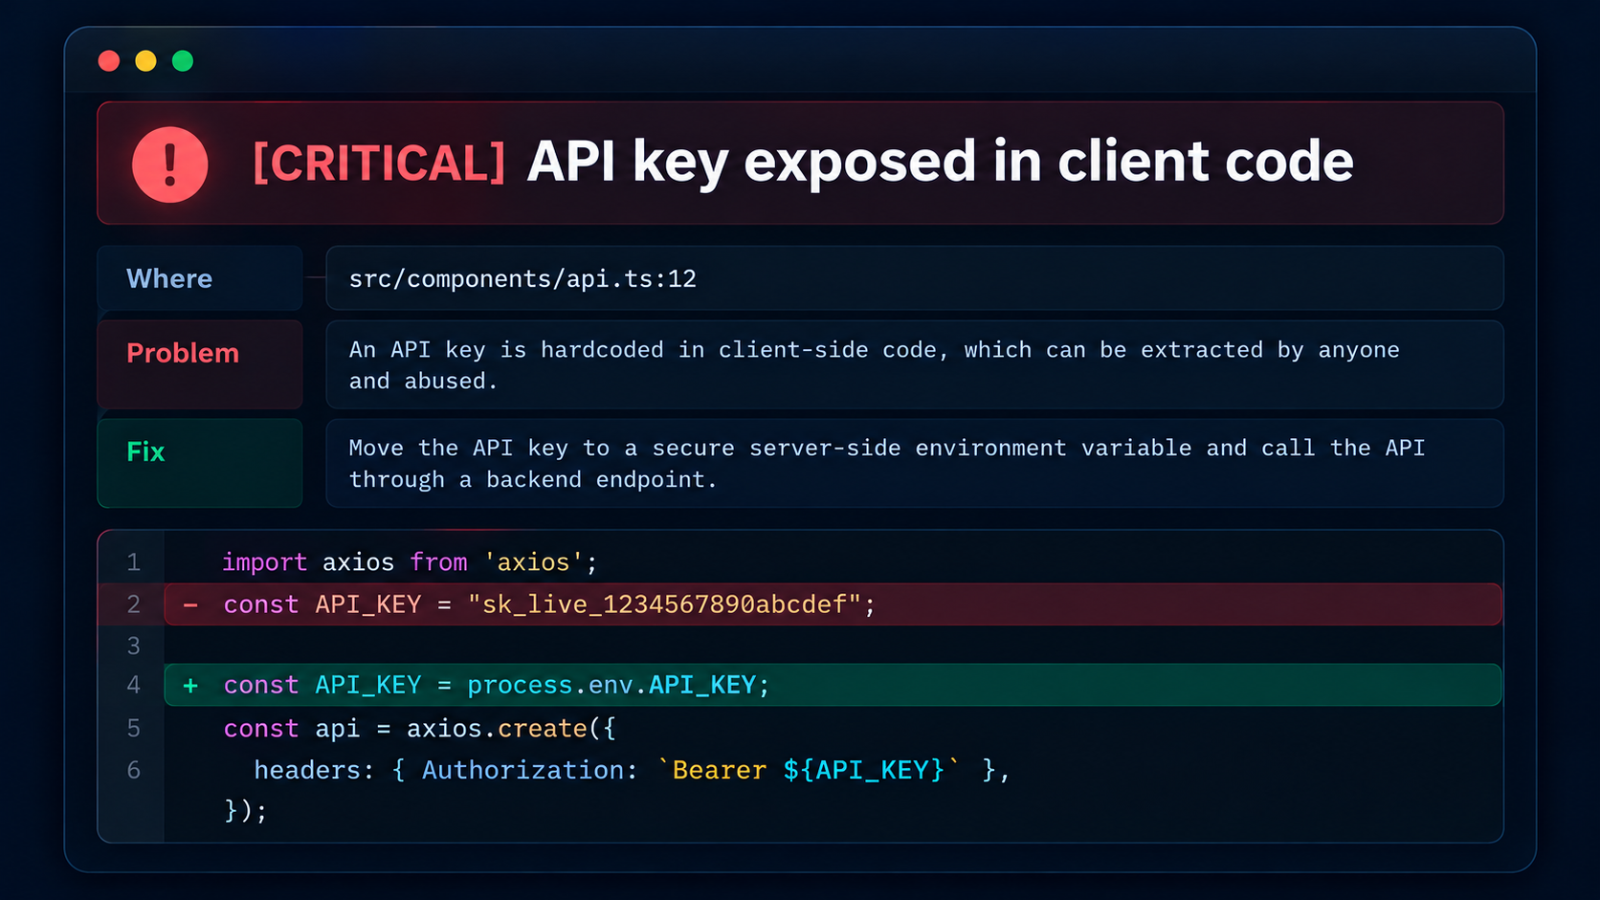Click the red close window dot
Screen dimensions: 1600x900
[109, 61]
